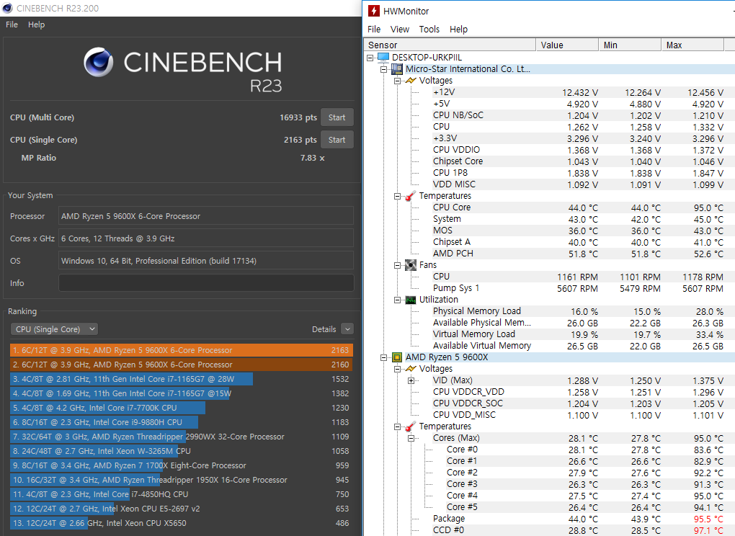735x536 pixels.
Task: Select Xeon W-3265M ranking row
Action: [182, 451]
